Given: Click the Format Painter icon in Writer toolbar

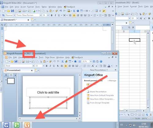Looking at the screenshot, I should pyautogui.click(x=56, y=11).
